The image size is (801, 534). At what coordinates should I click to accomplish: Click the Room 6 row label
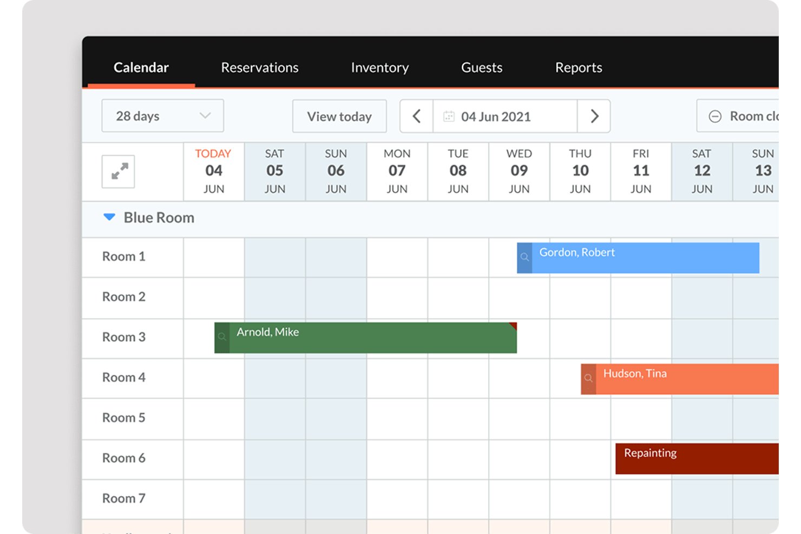[x=124, y=458]
